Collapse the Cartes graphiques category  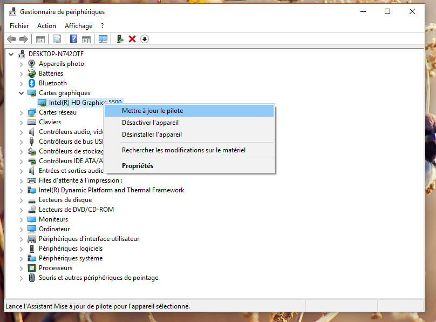point(22,93)
